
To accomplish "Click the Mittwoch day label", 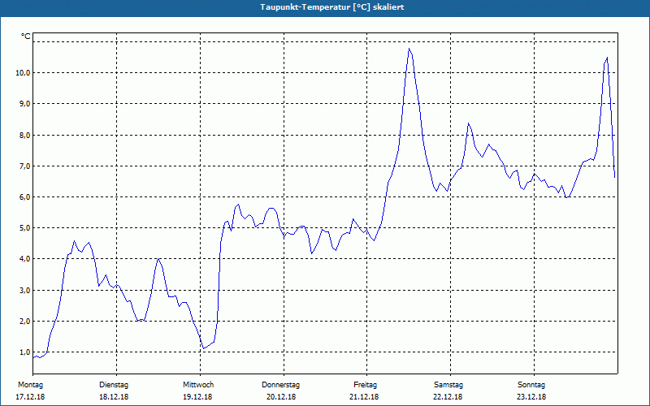I will [x=198, y=385].
